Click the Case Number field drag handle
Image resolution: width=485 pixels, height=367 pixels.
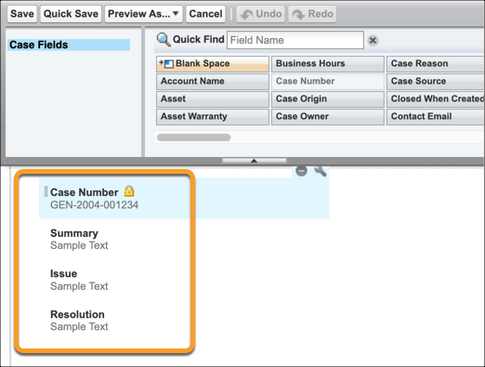coord(46,191)
